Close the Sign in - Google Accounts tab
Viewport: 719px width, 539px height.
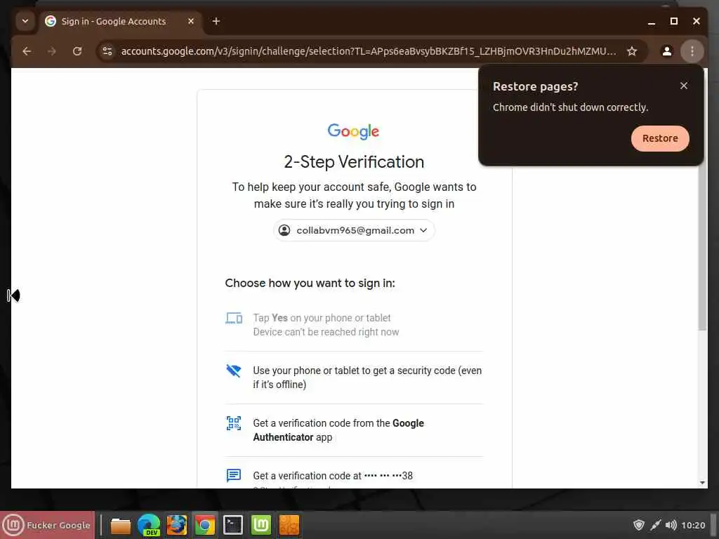(191, 21)
